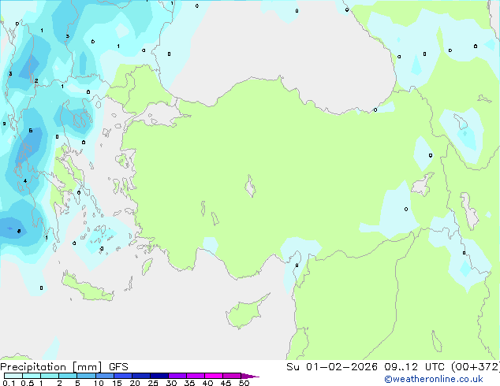Image resolution: width=500 pixels, height=386 pixels.
Task: Click the 30–35 mm purple swatch
Action: (177, 376)
